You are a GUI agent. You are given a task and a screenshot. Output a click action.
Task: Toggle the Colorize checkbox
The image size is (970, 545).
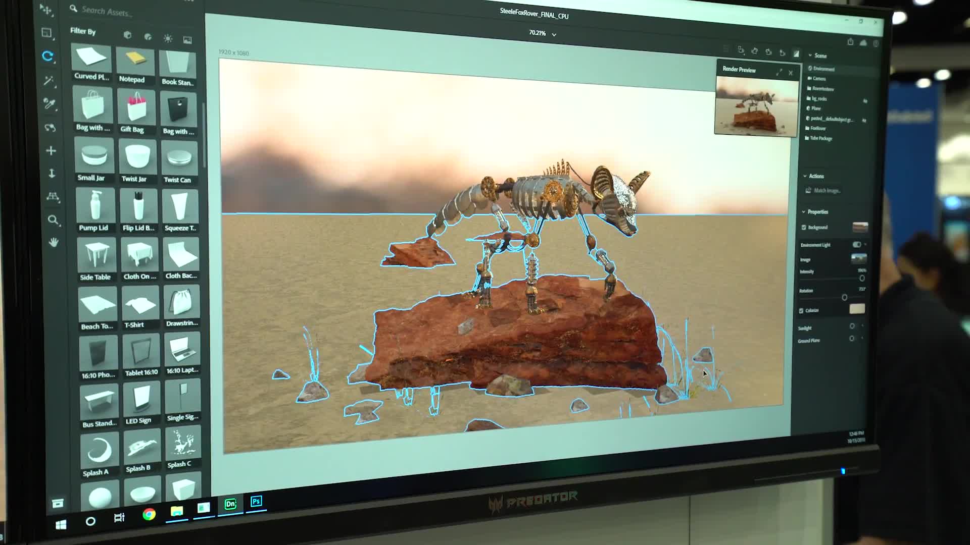pos(801,310)
